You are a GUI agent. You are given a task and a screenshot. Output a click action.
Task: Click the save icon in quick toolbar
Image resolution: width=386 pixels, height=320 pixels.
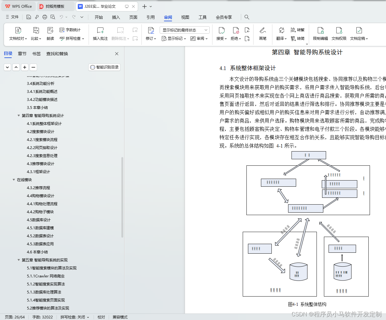(x=29, y=17)
